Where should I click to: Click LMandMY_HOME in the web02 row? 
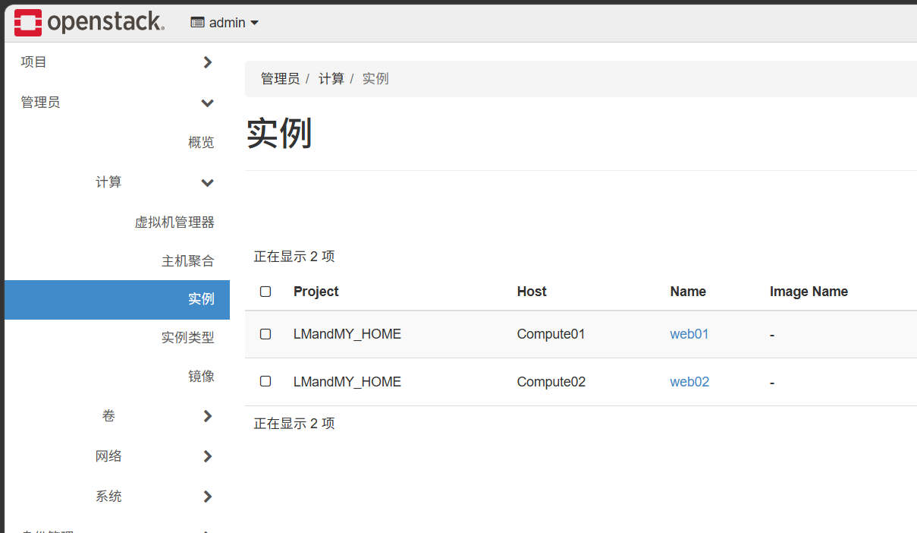click(347, 382)
